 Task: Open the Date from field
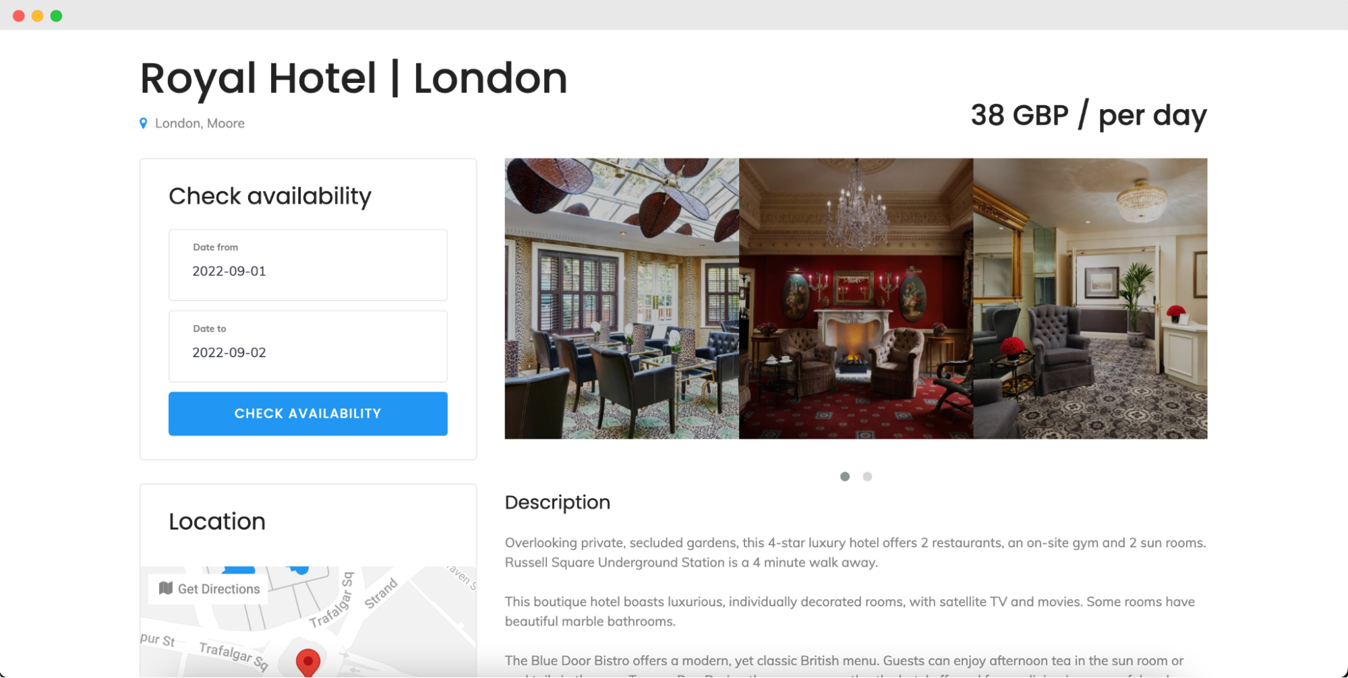pyautogui.click(x=308, y=265)
